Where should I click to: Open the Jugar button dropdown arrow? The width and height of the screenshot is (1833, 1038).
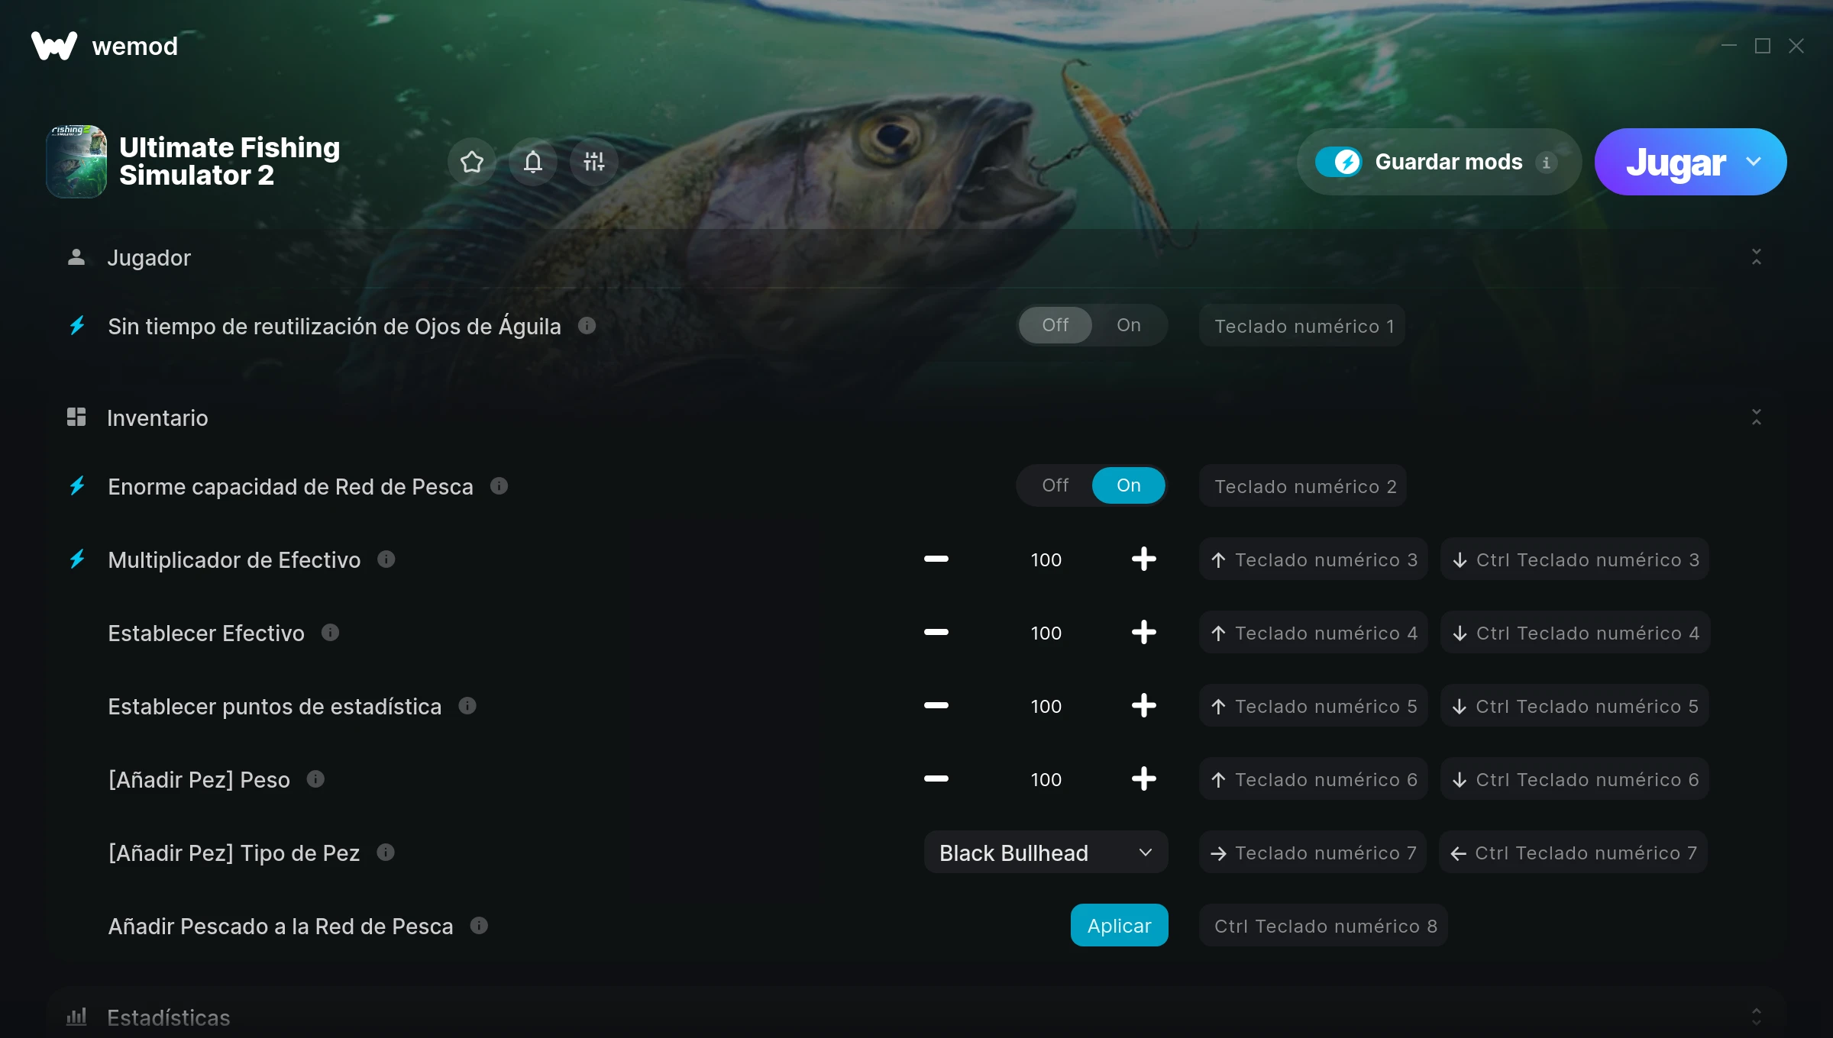(1754, 162)
